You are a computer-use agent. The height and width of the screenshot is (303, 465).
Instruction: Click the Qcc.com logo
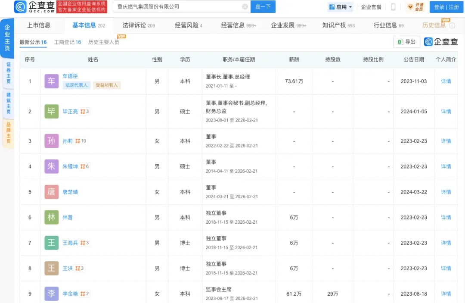[x=34, y=6]
